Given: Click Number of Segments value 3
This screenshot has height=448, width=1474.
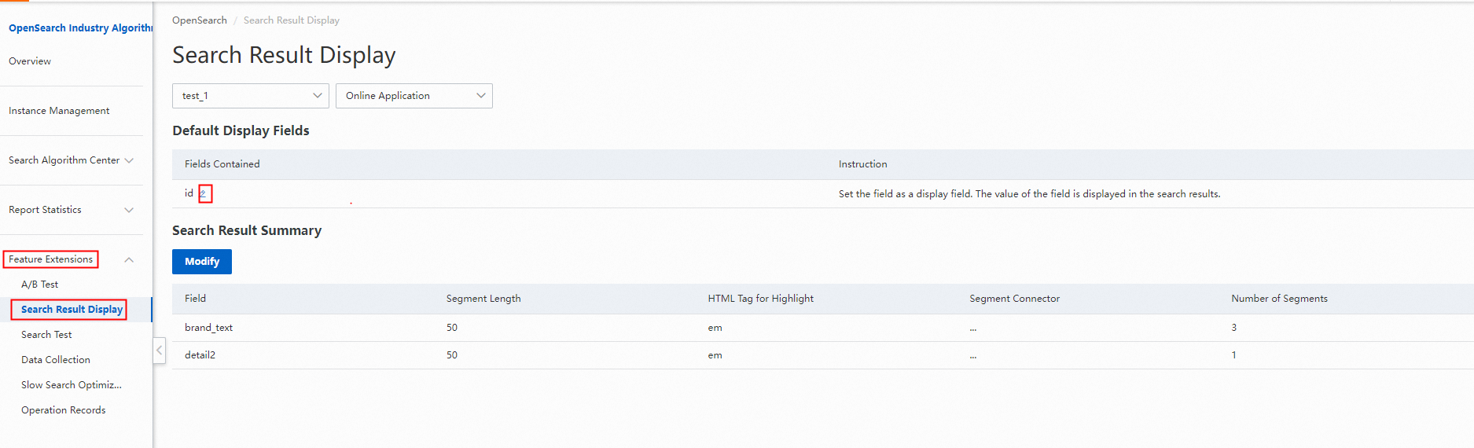Looking at the screenshot, I should [1233, 328].
